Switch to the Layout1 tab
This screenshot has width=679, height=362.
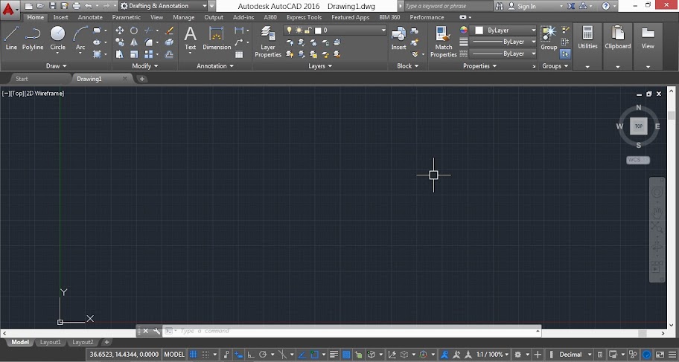(x=50, y=343)
